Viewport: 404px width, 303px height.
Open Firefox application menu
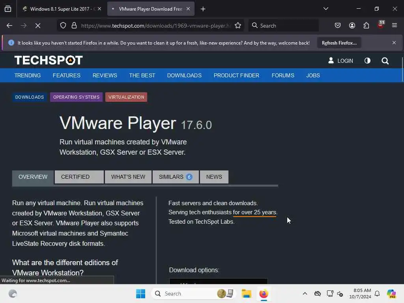click(395, 25)
